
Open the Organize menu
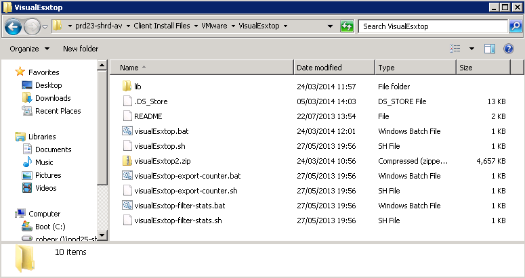coord(29,49)
